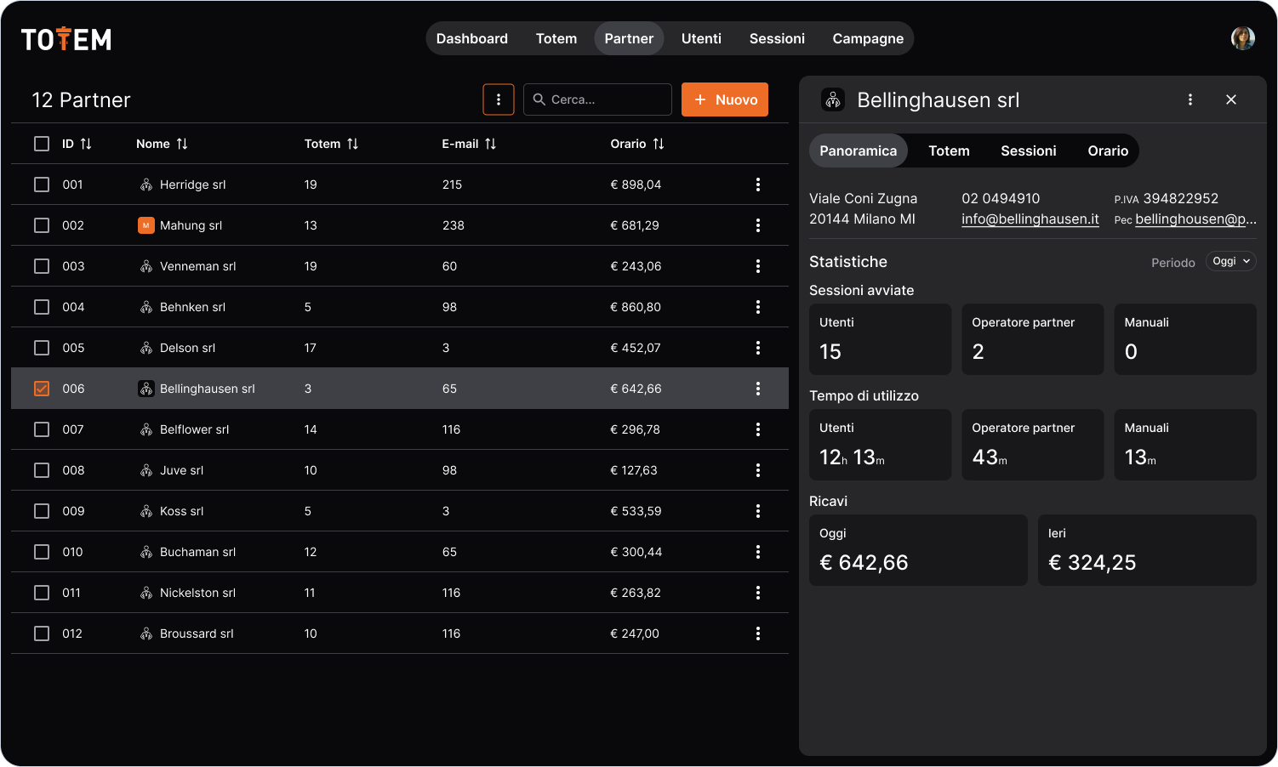Sort by the Totem column arrows
The image size is (1278, 767).
pyautogui.click(x=353, y=144)
